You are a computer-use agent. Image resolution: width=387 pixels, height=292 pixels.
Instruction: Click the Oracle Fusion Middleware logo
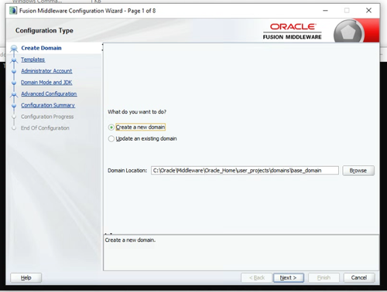click(292, 32)
